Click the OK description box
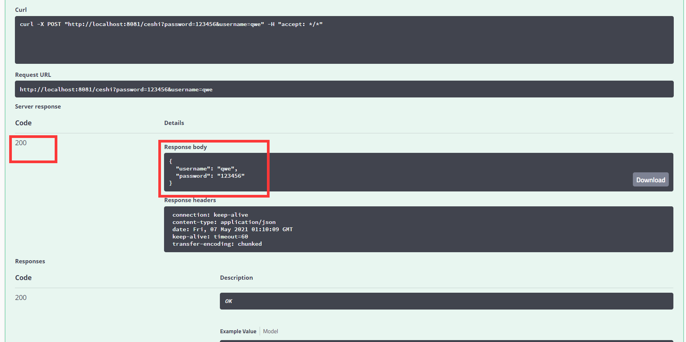Image resolution: width=686 pixels, height=342 pixels. [x=446, y=301]
